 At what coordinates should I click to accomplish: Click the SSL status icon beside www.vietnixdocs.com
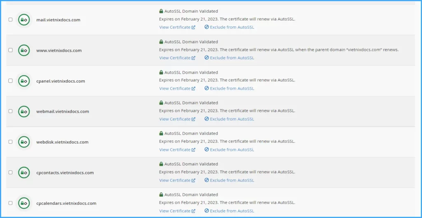[24, 50]
